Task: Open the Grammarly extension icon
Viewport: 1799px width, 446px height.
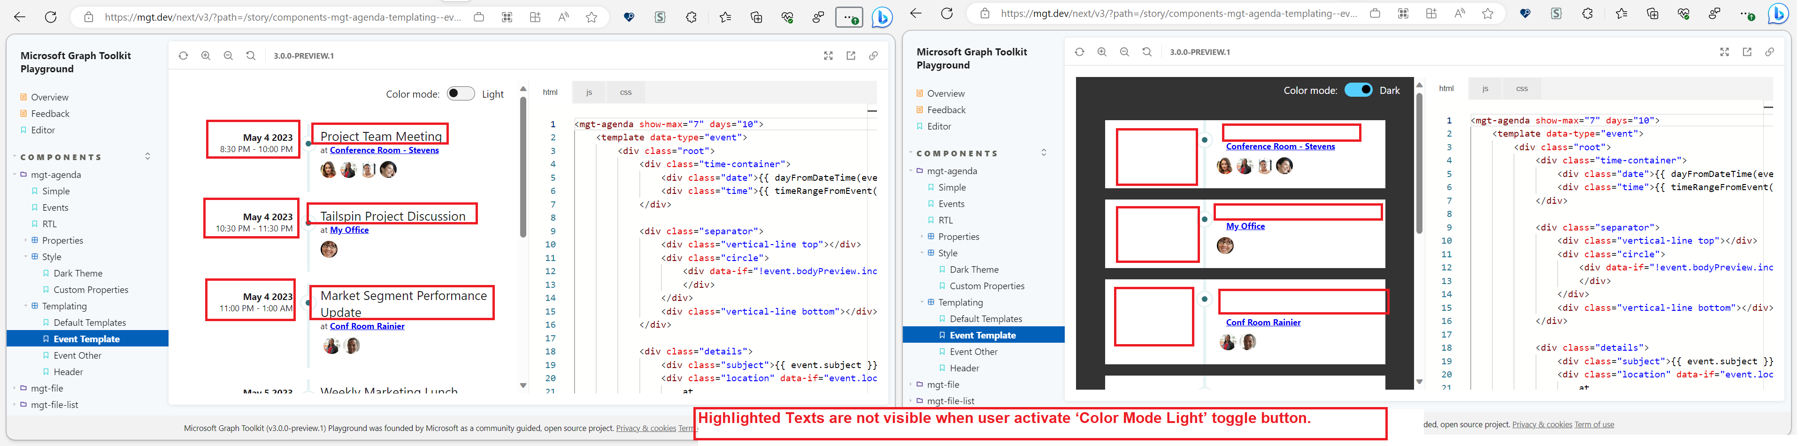Action: tap(660, 17)
